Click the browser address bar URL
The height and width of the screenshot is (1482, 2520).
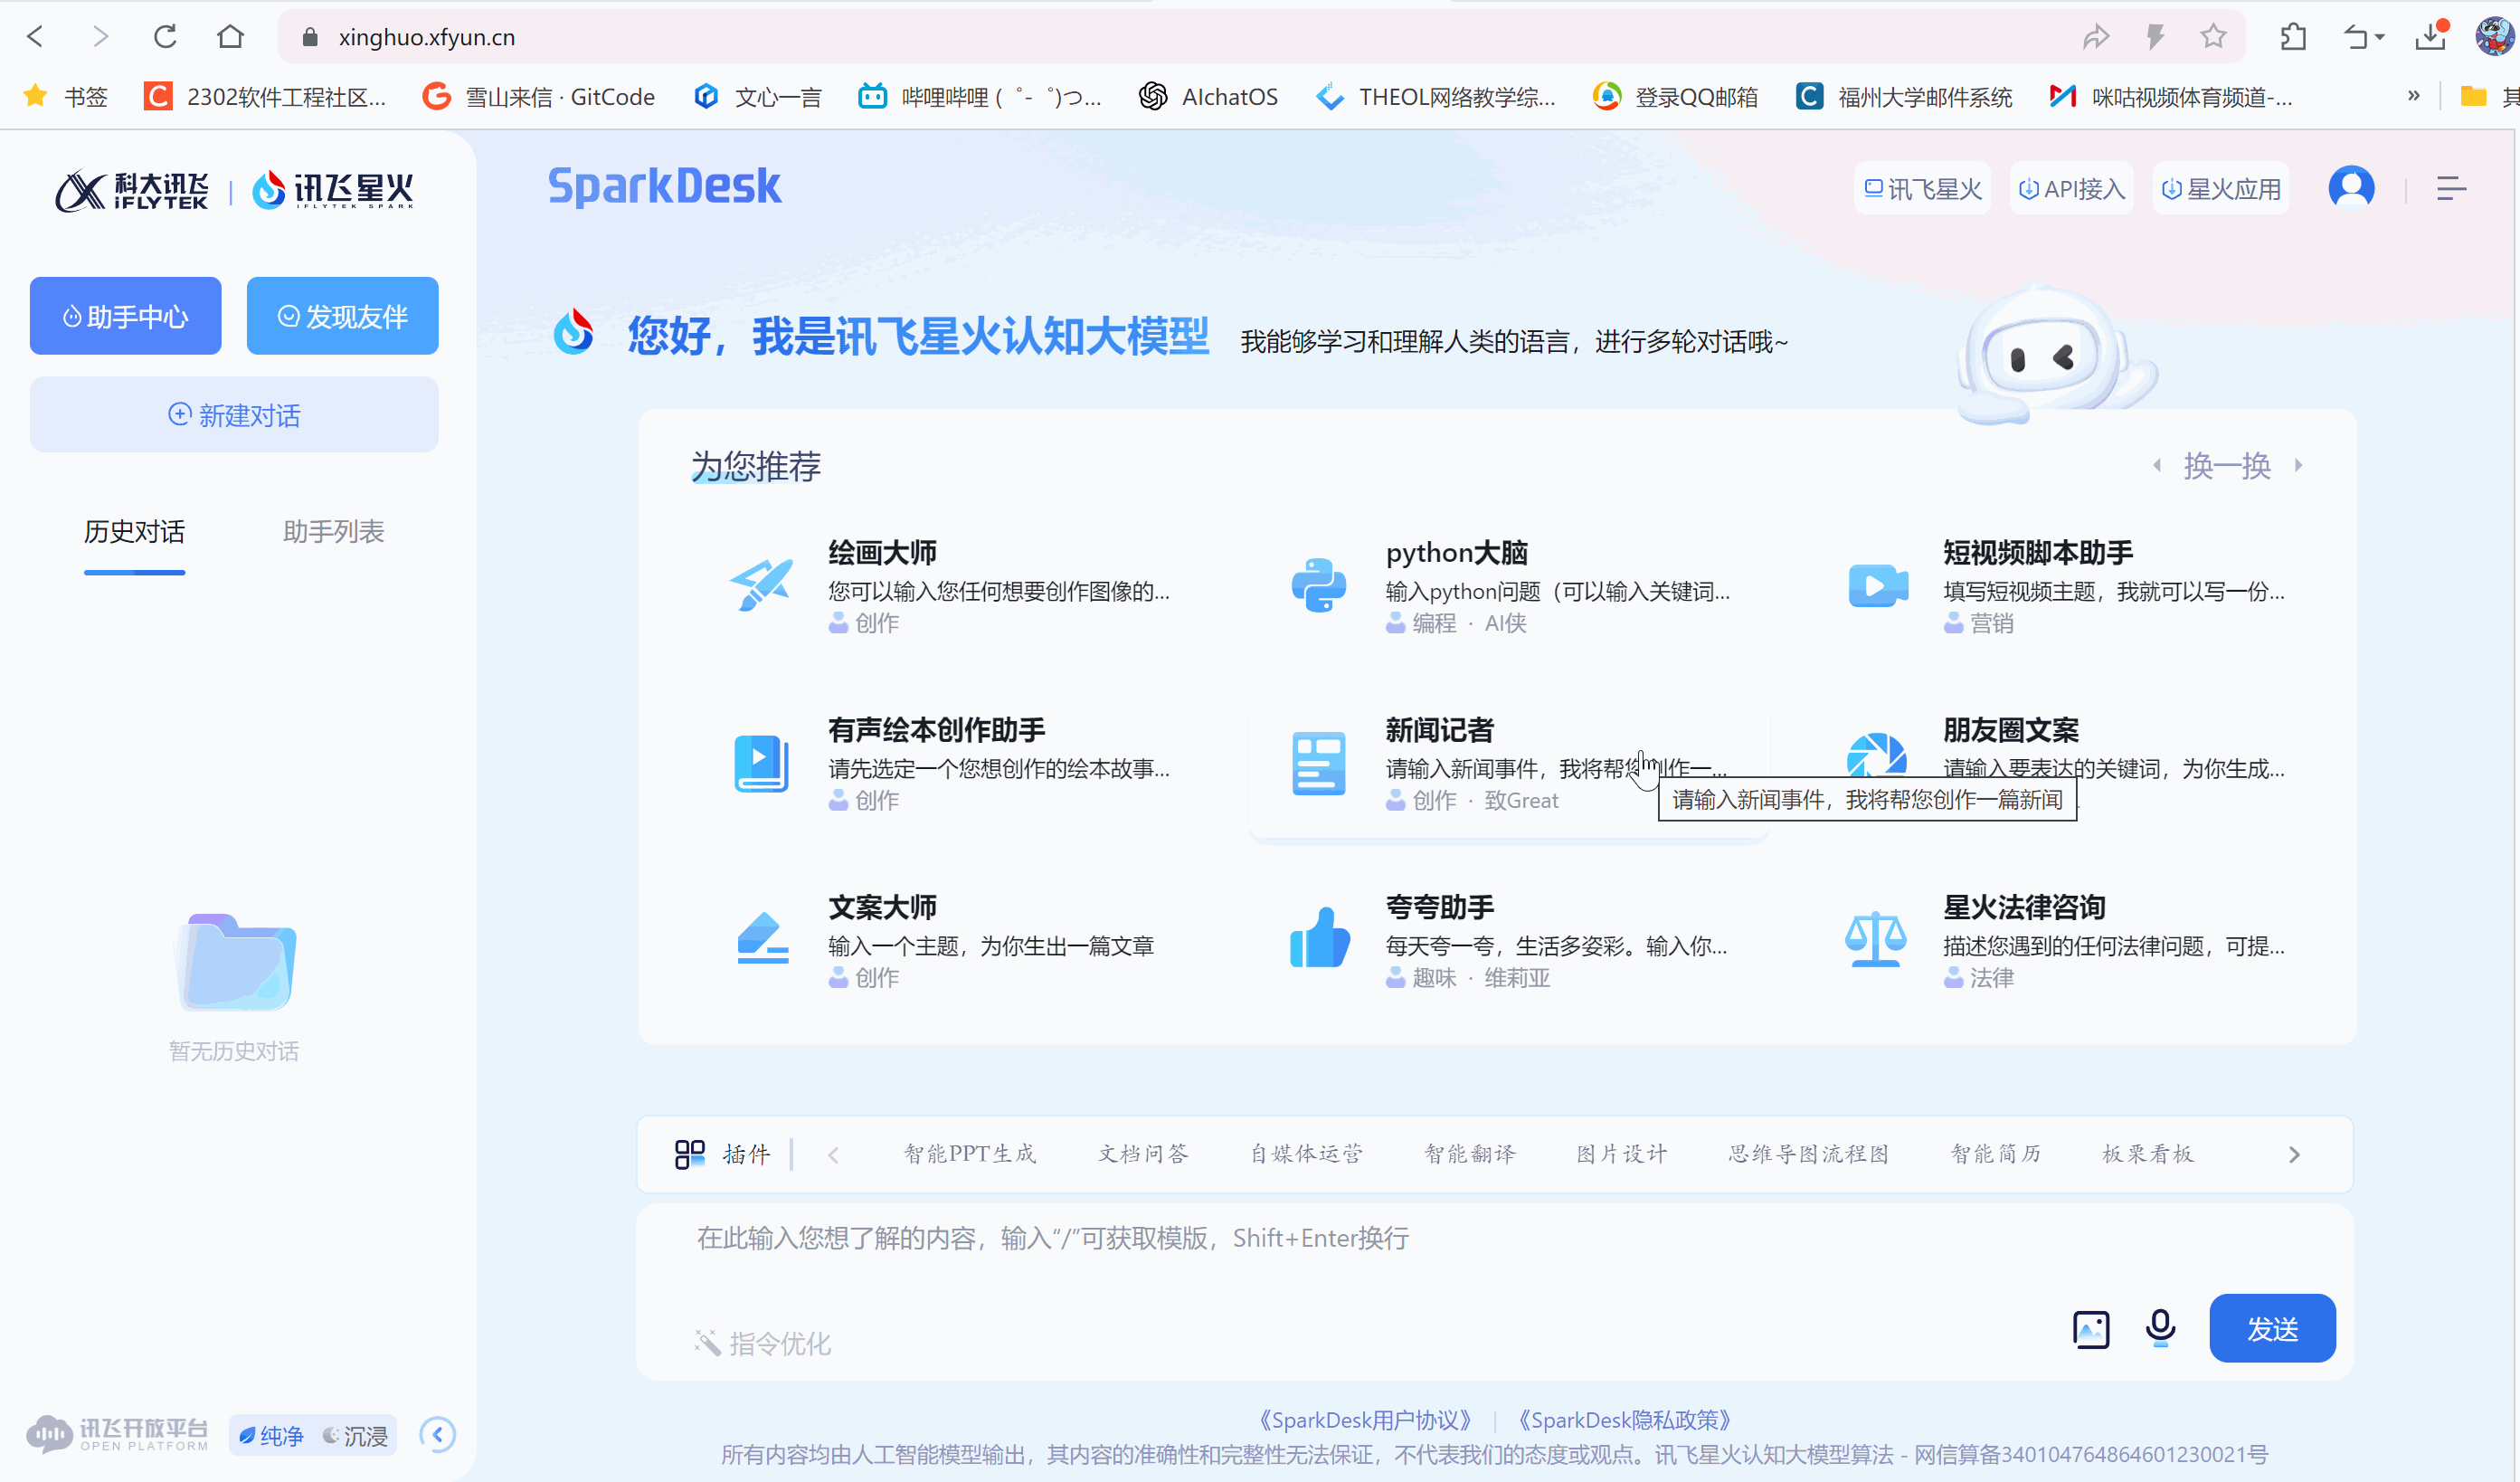coord(427,37)
